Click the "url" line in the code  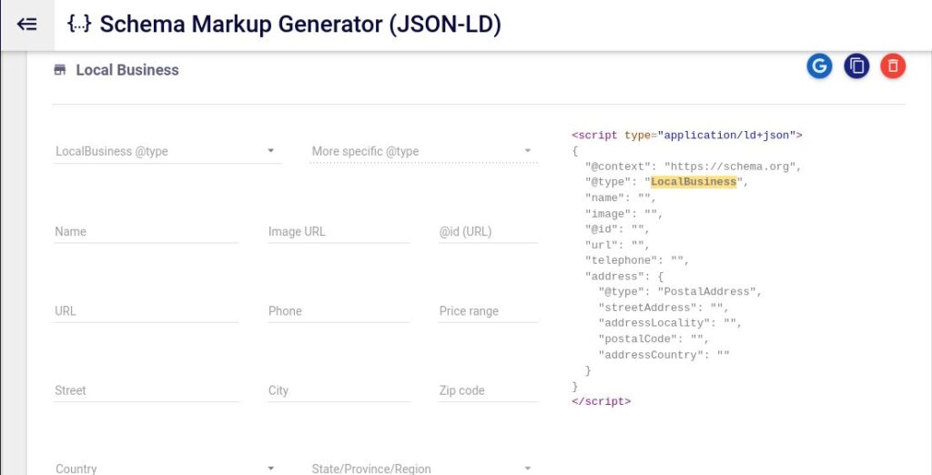(x=617, y=245)
